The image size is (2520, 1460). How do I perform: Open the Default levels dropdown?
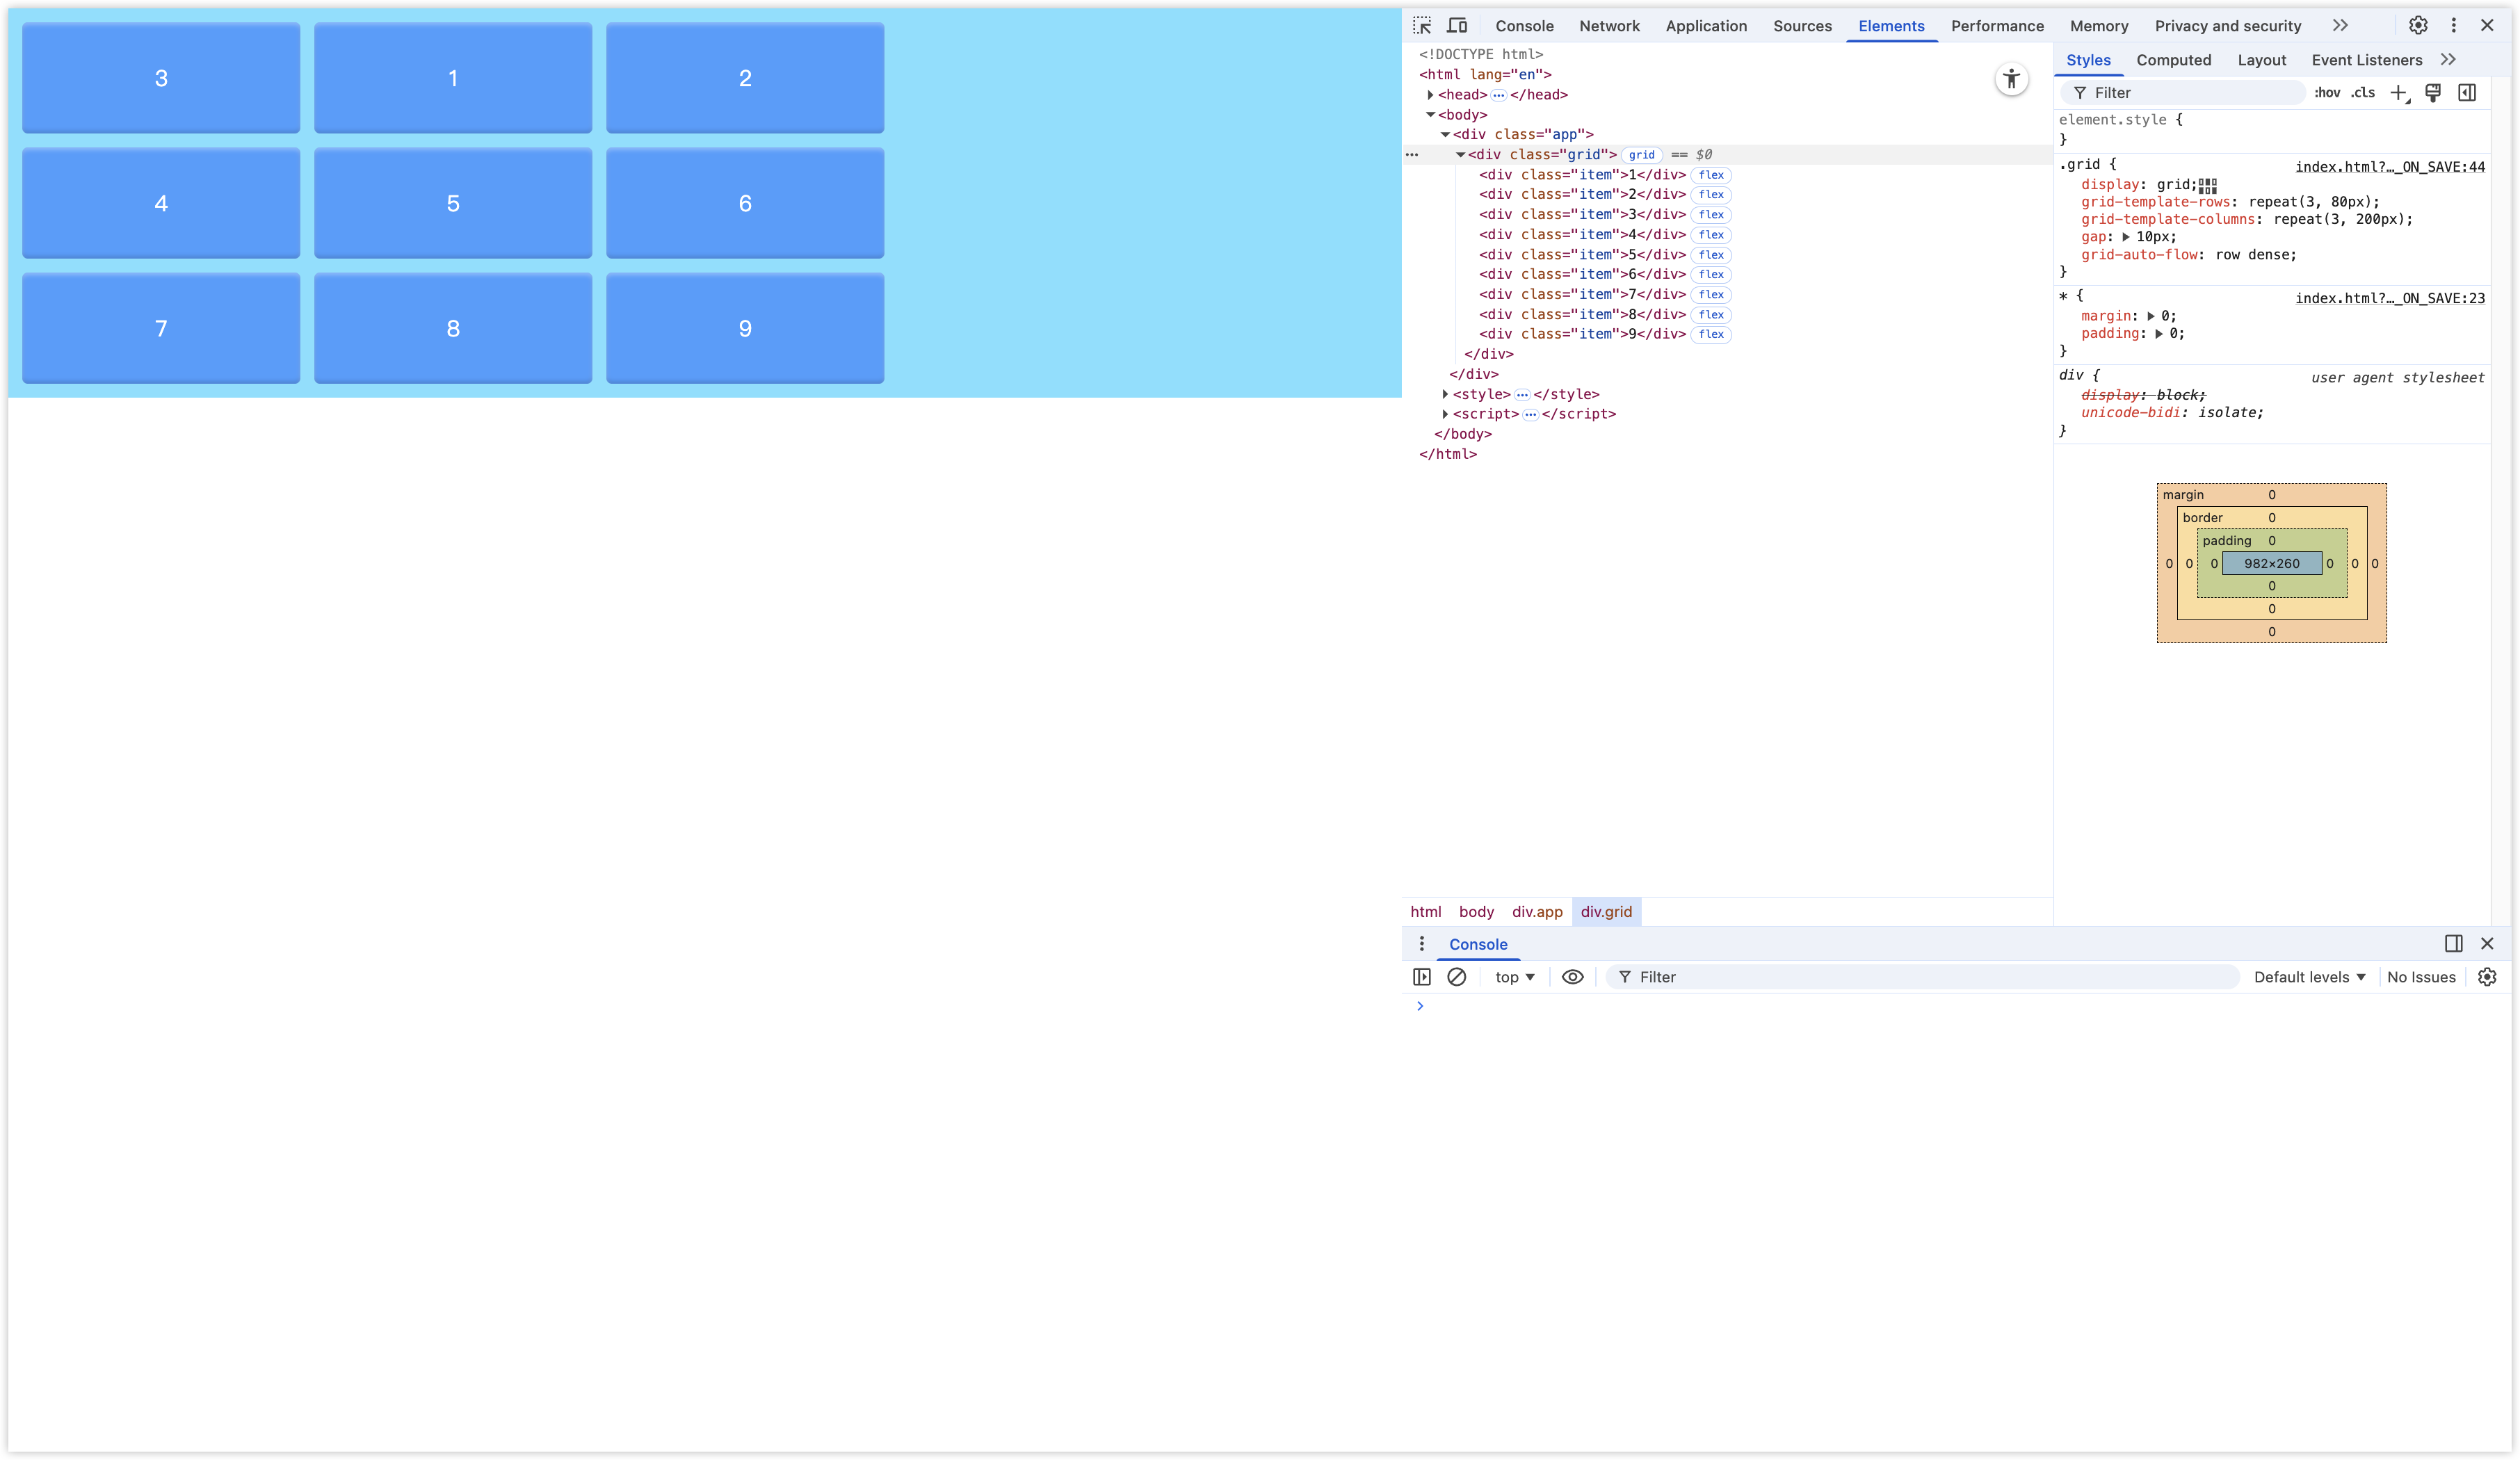tap(2309, 977)
